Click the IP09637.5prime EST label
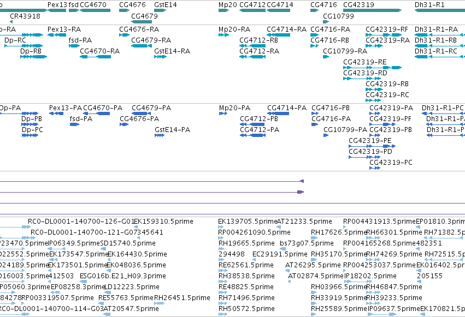The height and width of the screenshot is (317, 465). coord(394,309)
